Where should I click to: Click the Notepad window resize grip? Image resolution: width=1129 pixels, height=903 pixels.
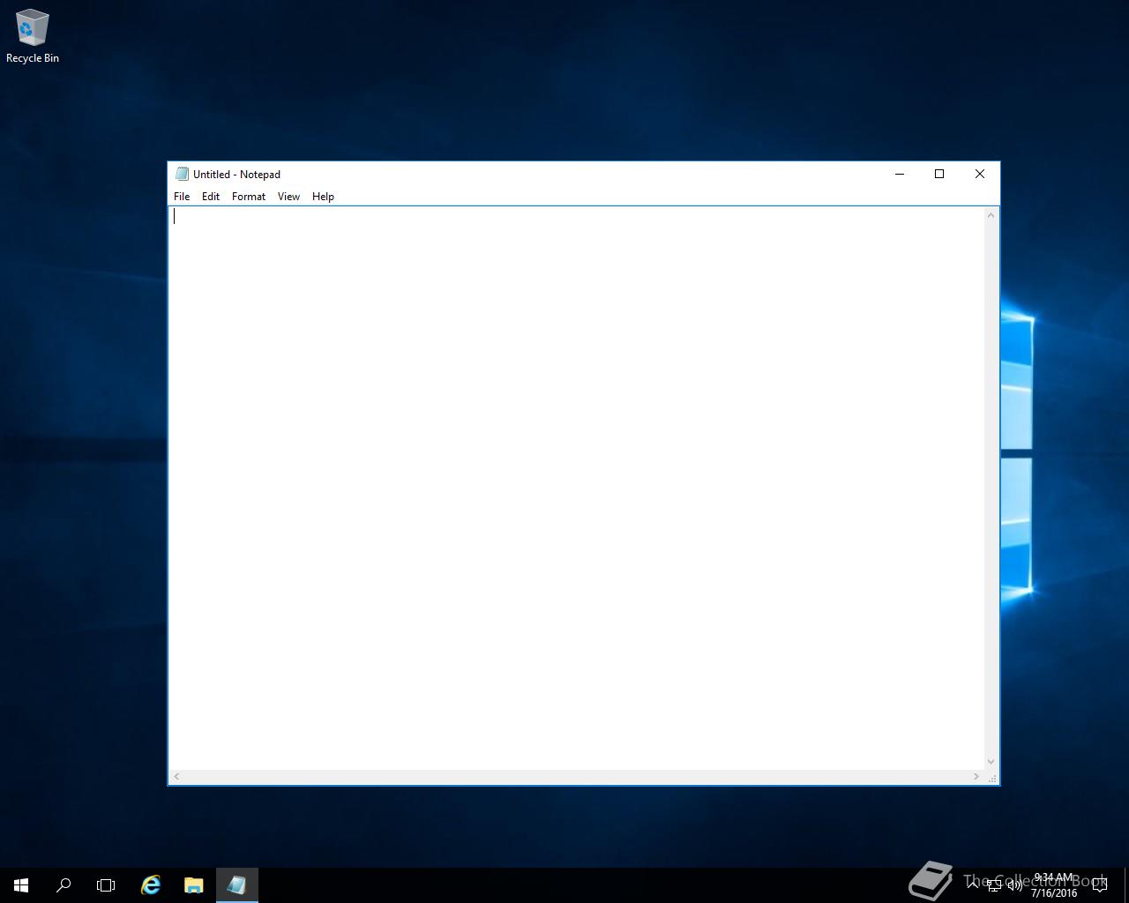(x=992, y=778)
